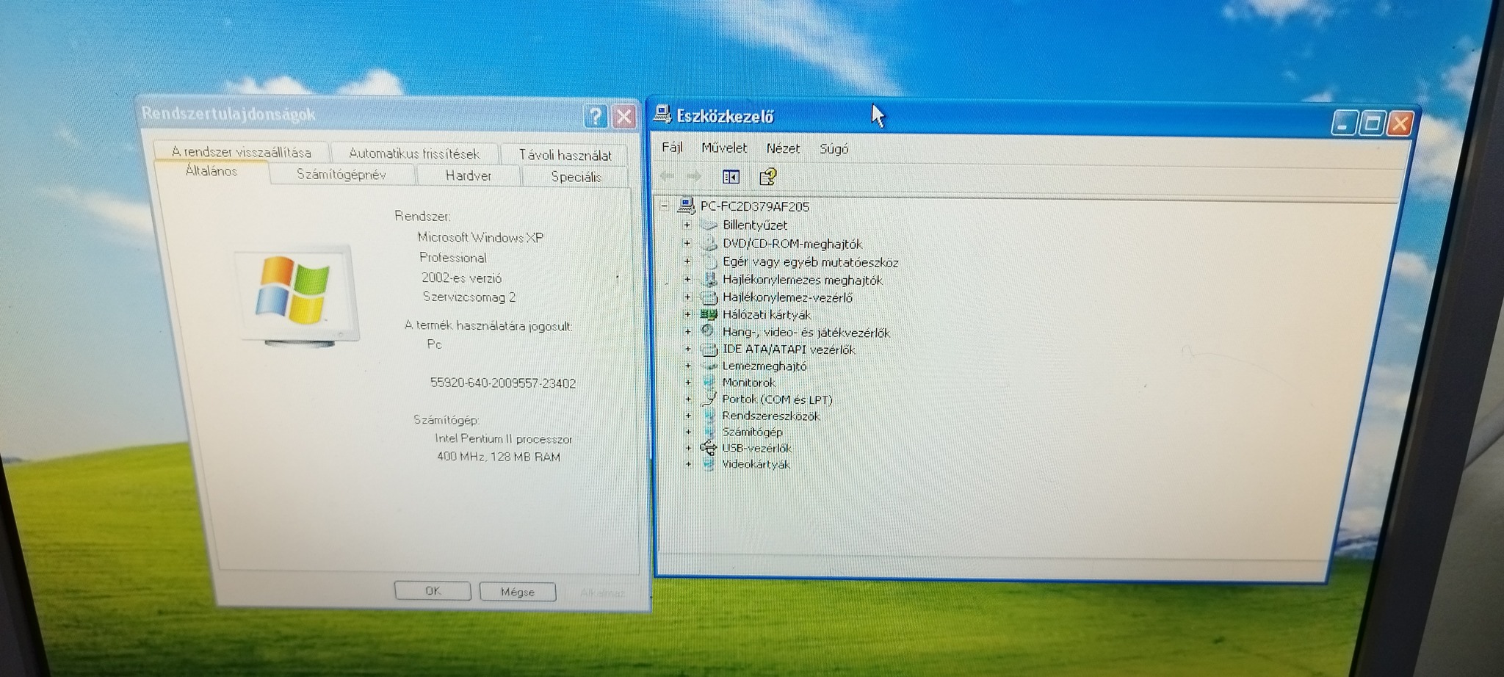The width and height of the screenshot is (1504, 677).
Task: Select the Hálózati kártyák label
Action: (x=767, y=314)
